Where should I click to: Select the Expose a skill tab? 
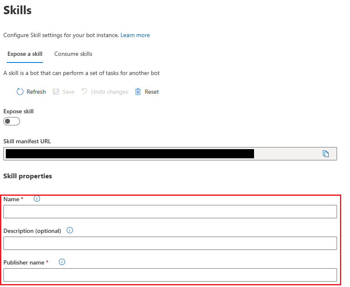pyautogui.click(x=25, y=54)
